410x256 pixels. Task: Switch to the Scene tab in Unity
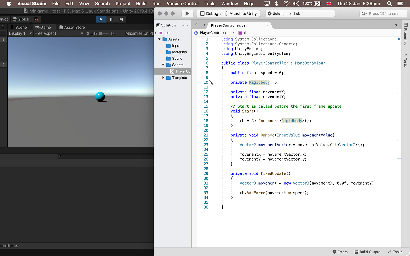point(18,27)
